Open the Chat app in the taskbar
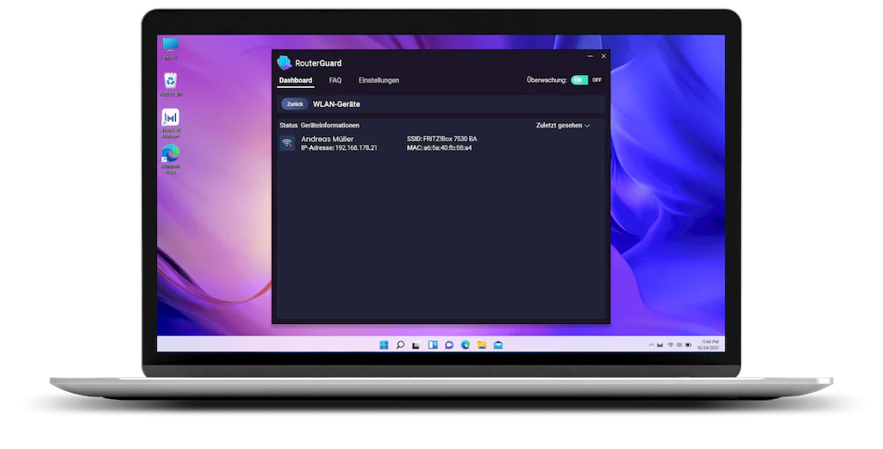 (x=448, y=345)
